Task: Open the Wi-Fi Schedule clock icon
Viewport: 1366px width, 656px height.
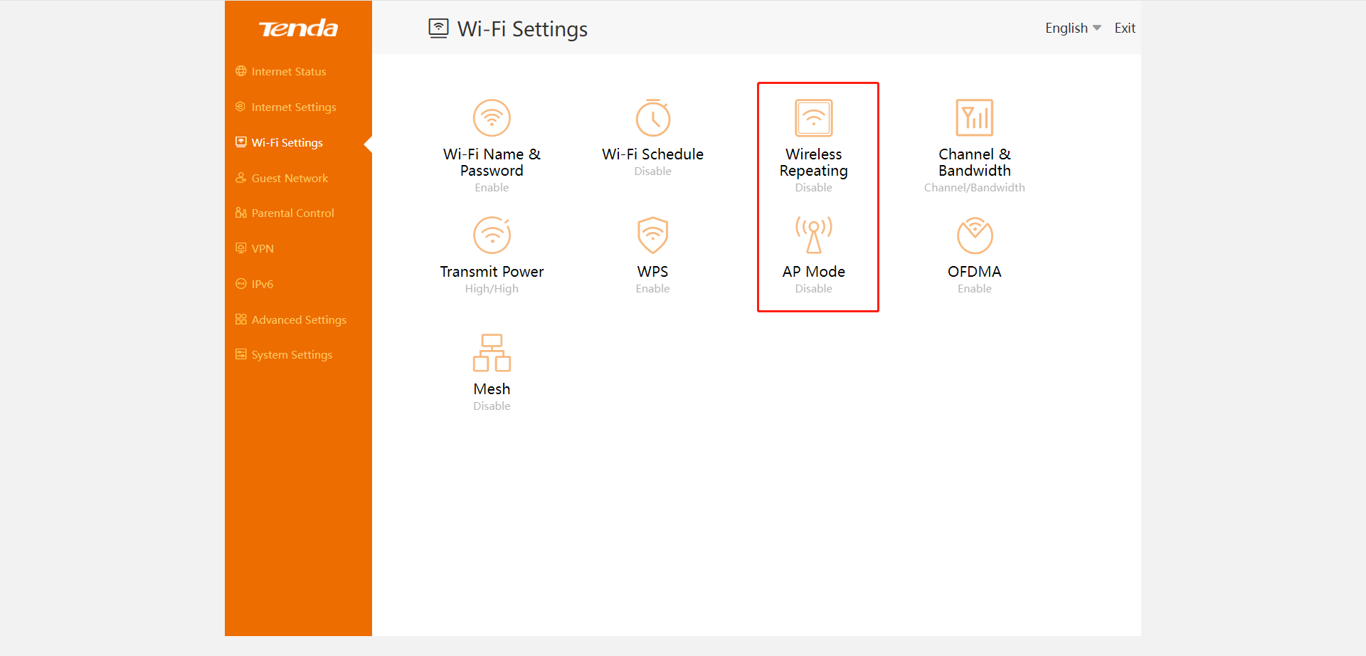Action: click(652, 118)
